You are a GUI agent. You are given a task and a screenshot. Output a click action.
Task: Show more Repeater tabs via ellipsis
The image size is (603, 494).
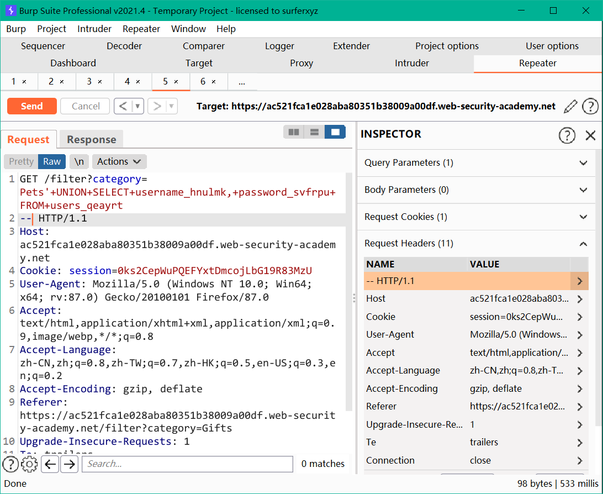point(242,82)
